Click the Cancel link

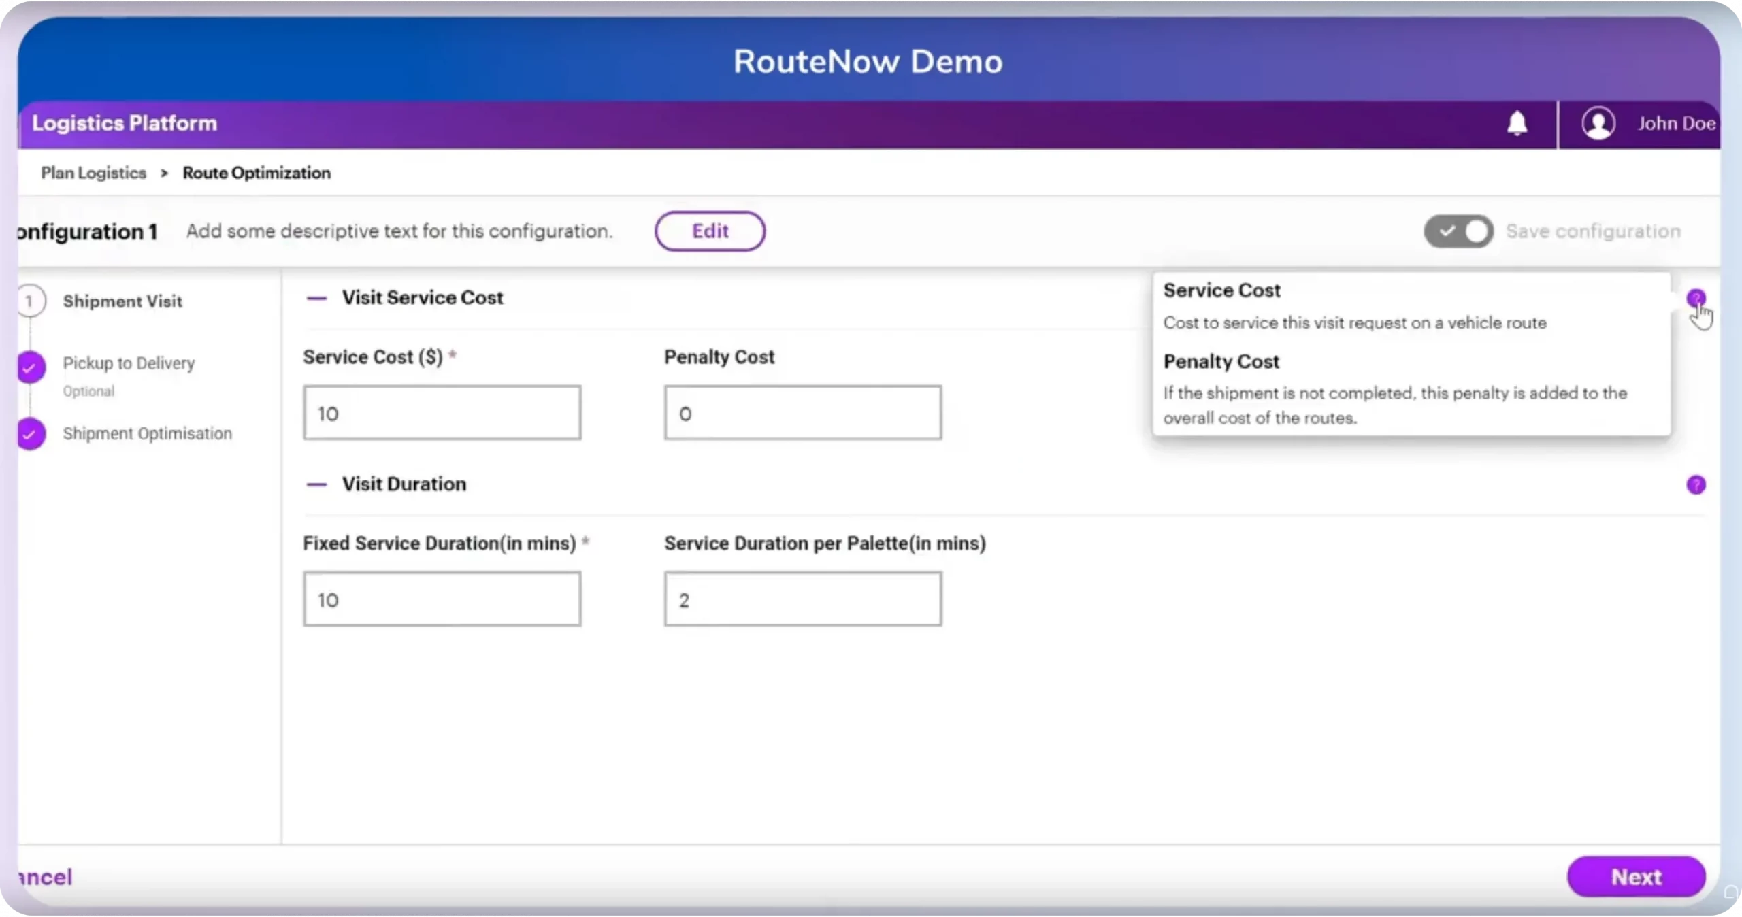click(45, 877)
